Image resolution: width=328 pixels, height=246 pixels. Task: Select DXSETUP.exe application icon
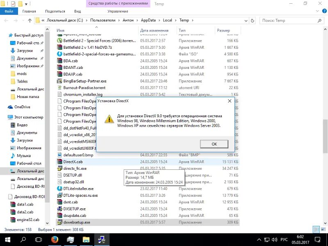(x=59, y=209)
